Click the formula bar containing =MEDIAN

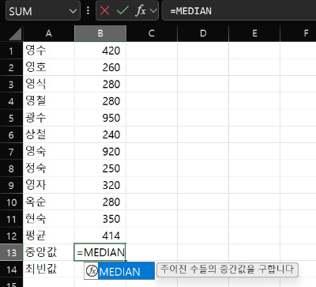click(x=239, y=11)
